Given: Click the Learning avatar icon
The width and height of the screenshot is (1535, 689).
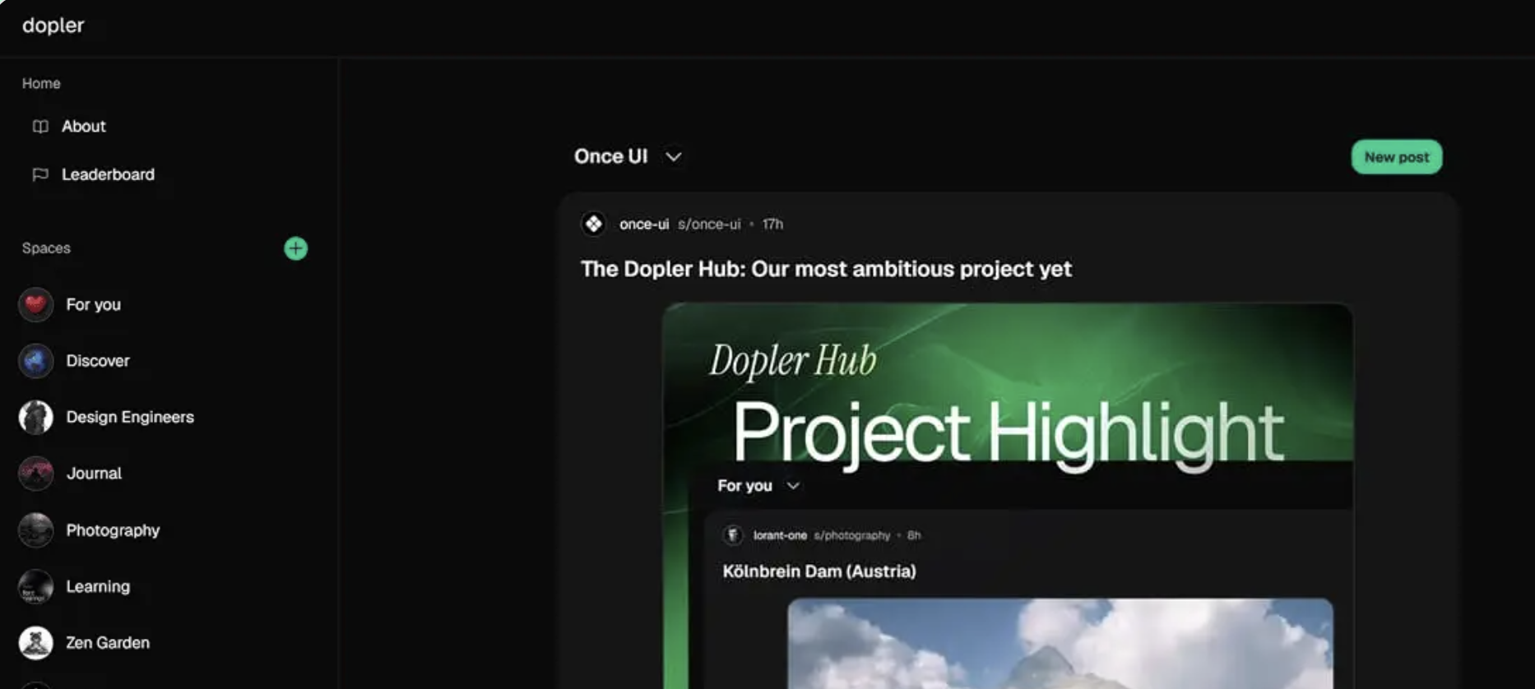Looking at the screenshot, I should 36,586.
